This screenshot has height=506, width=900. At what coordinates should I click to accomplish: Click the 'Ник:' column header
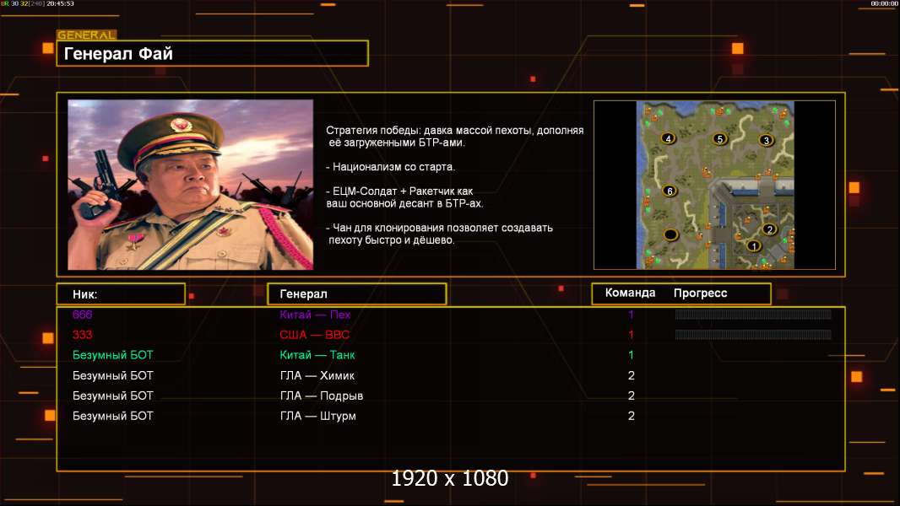click(x=120, y=294)
